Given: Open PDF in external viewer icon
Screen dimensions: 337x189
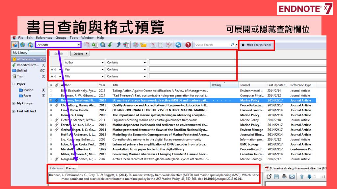Looking at the screenshot, I should [269, 176].
